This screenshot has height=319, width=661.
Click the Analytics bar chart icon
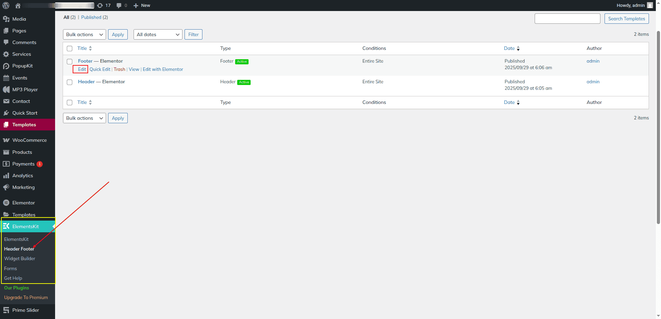(6, 176)
